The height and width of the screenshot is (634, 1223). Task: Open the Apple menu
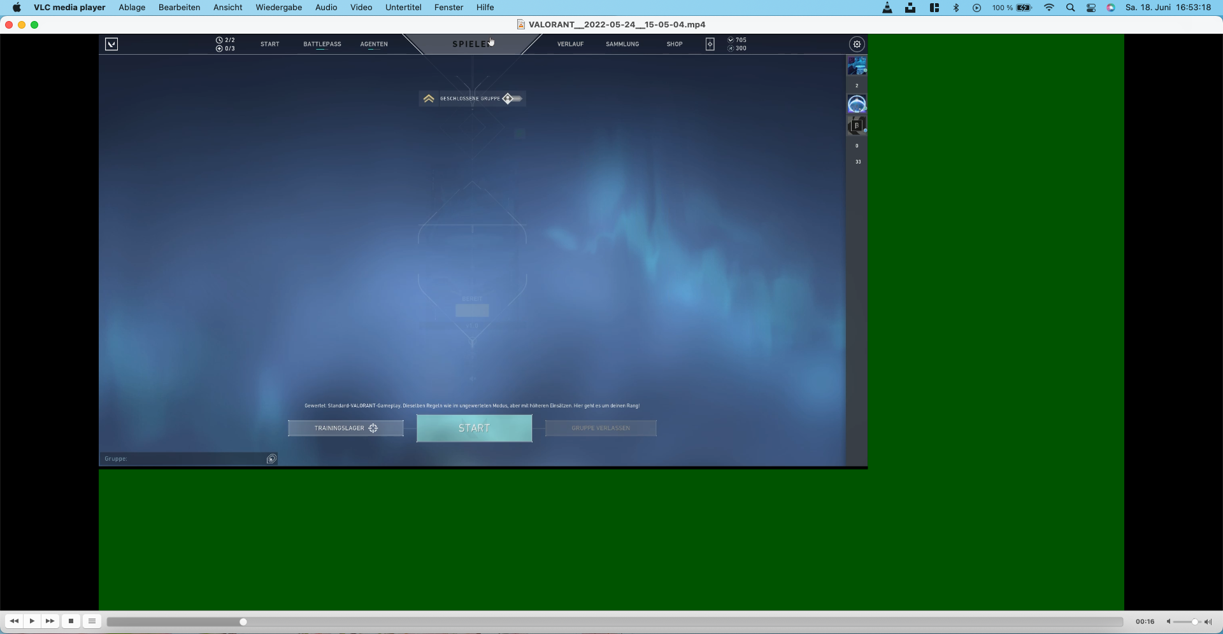17,8
